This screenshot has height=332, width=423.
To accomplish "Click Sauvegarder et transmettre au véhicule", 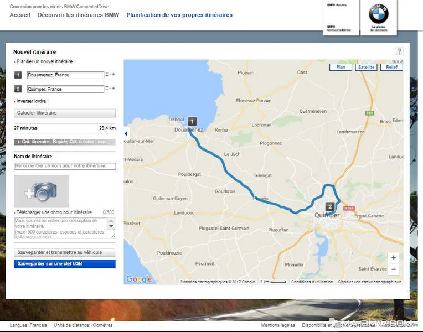I will click(65, 252).
